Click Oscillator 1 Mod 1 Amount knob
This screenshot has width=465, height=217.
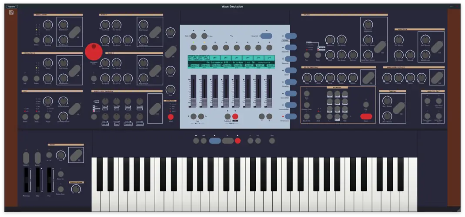[63, 24]
